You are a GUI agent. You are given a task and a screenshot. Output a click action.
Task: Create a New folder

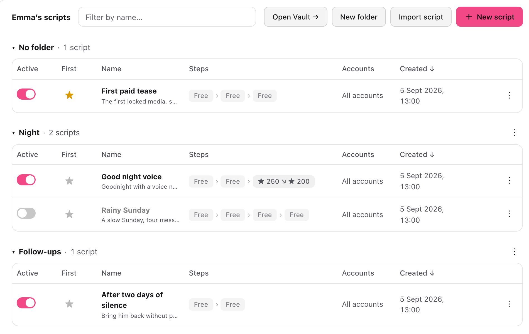pos(359,17)
